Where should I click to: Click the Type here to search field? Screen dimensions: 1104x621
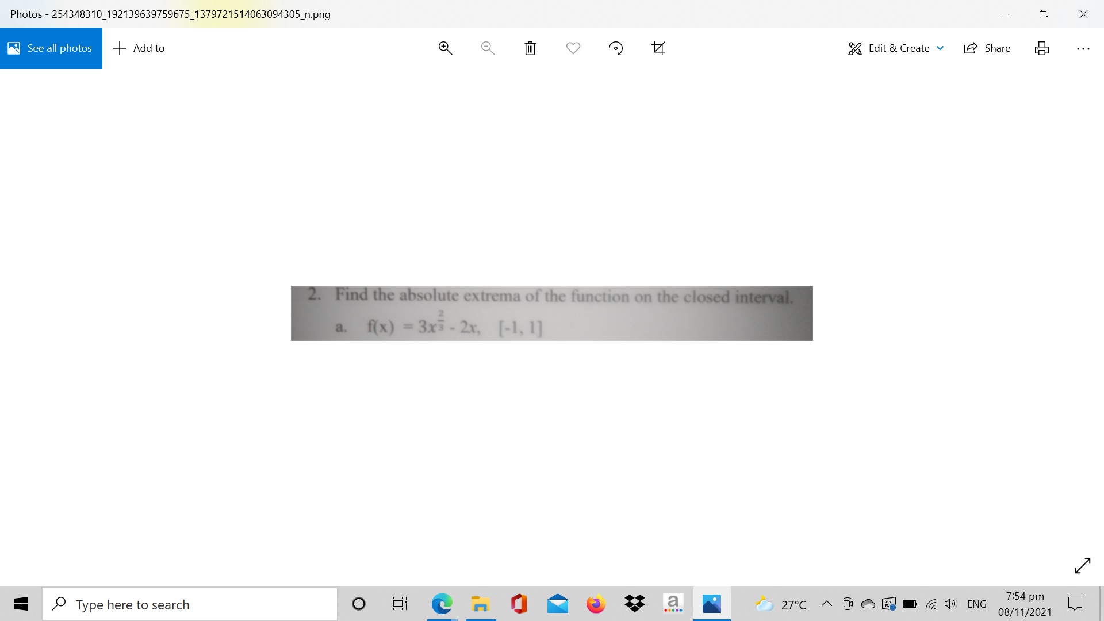coord(190,604)
